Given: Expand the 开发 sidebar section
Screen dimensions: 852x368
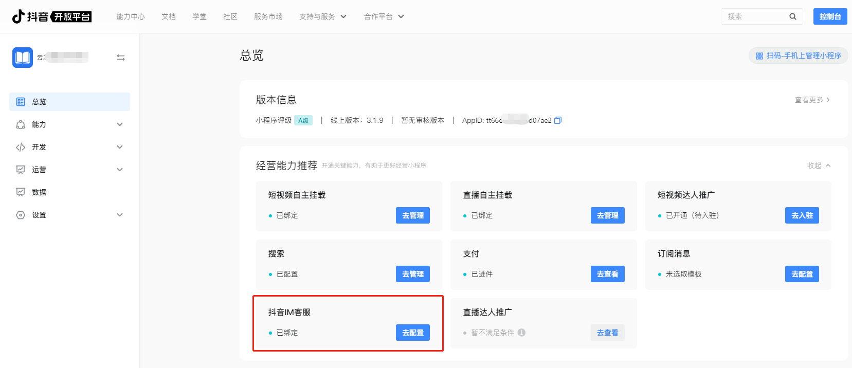Looking at the screenshot, I should click(x=120, y=147).
